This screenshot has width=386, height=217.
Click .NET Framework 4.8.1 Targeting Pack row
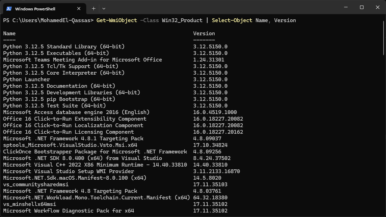coord(73,139)
